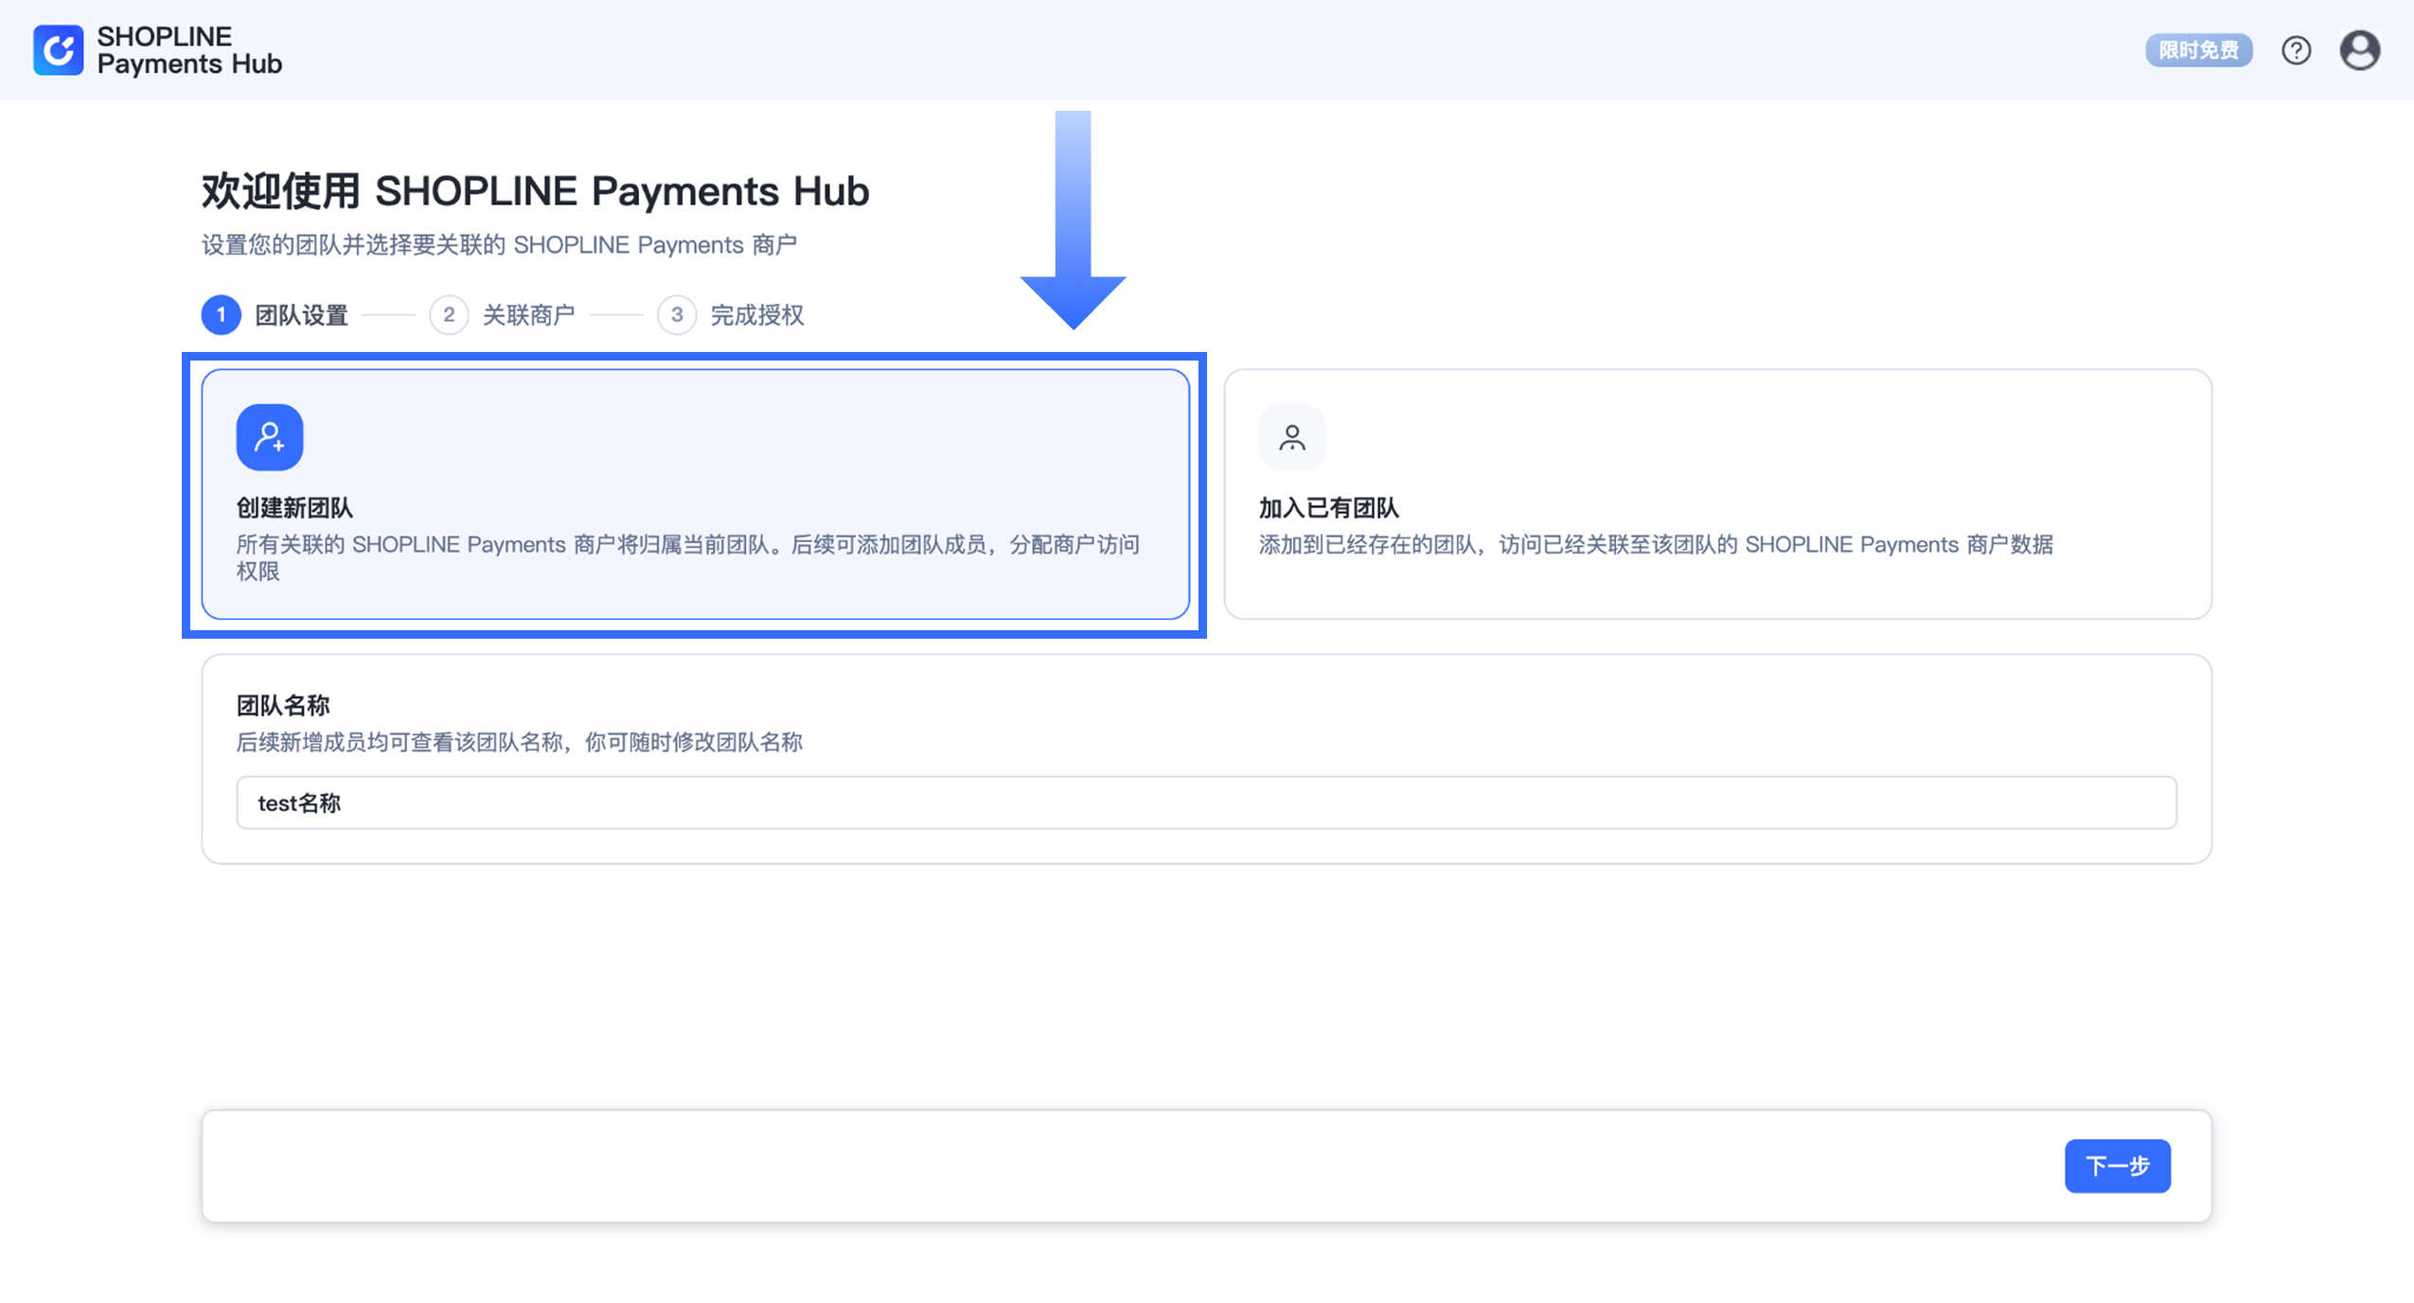Viewport: 2414px width, 1303px height.
Task: Select the 加入已有团队 option card
Action: tap(1717, 494)
